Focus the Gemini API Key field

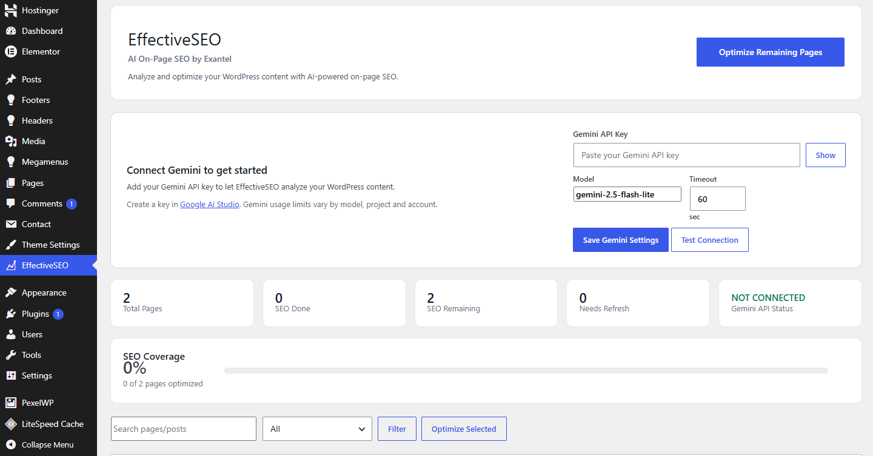[687, 155]
